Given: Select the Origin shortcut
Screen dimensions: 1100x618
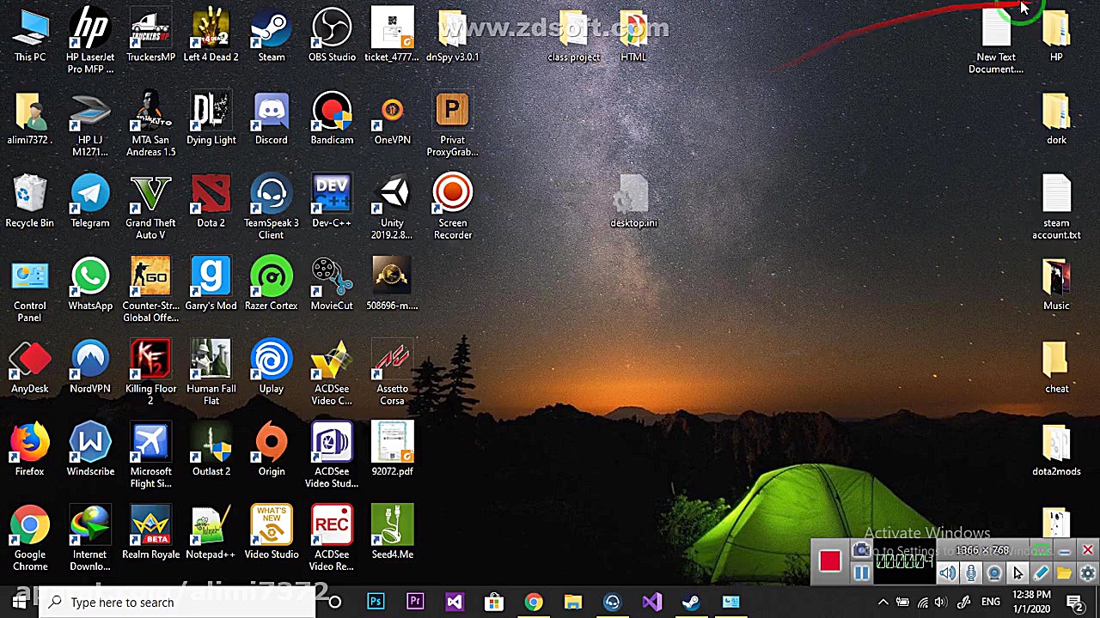Looking at the screenshot, I should pos(272,450).
